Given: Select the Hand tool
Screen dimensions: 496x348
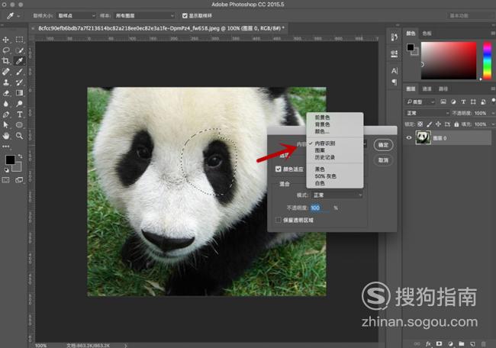Looking at the screenshot, I should point(5,136).
